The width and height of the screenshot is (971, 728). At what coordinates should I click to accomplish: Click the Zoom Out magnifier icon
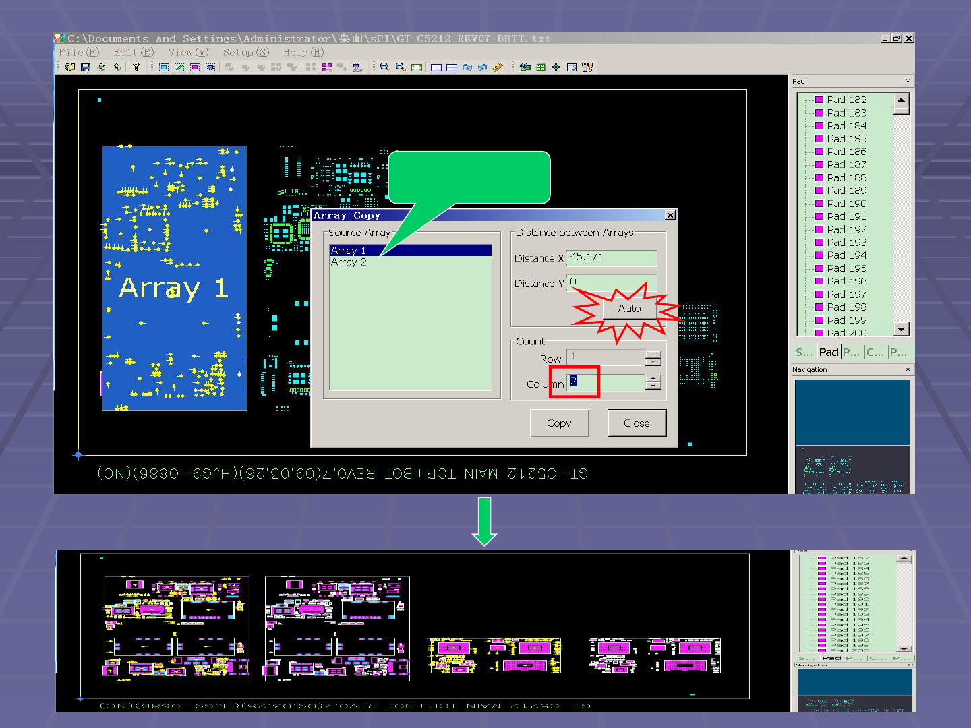[x=401, y=67]
